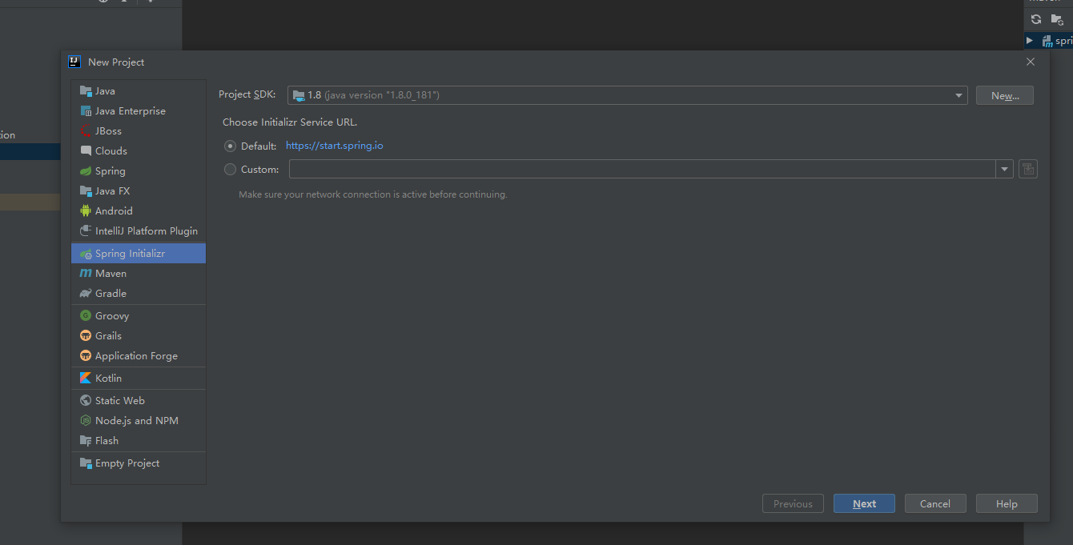Choose the JBoss project type

(138, 131)
